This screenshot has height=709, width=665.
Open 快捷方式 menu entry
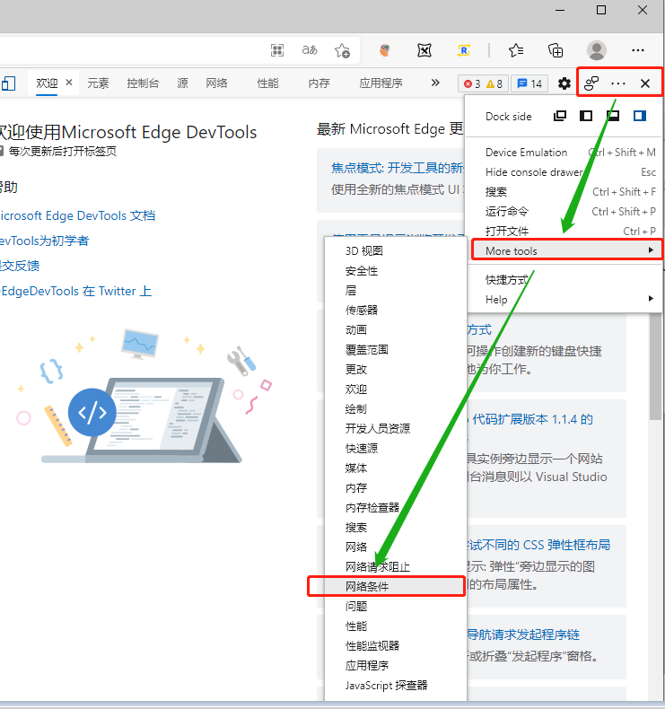[563, 280]
